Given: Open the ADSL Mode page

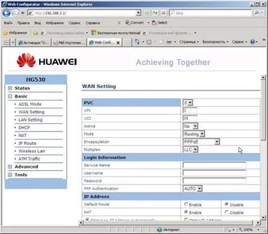Looking at the screenshot, I should tap(30, 104).
